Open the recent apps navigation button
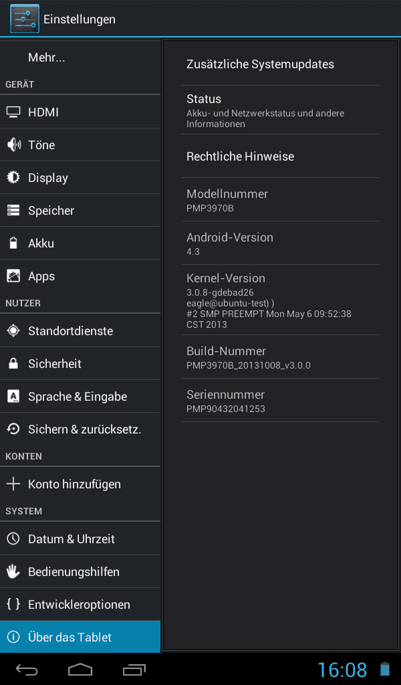This screenshot has width=401, height=685. coord(134,670)
